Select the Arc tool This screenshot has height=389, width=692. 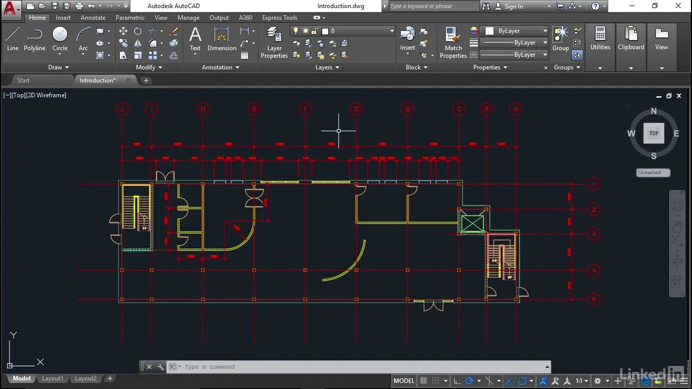point(83,39)
